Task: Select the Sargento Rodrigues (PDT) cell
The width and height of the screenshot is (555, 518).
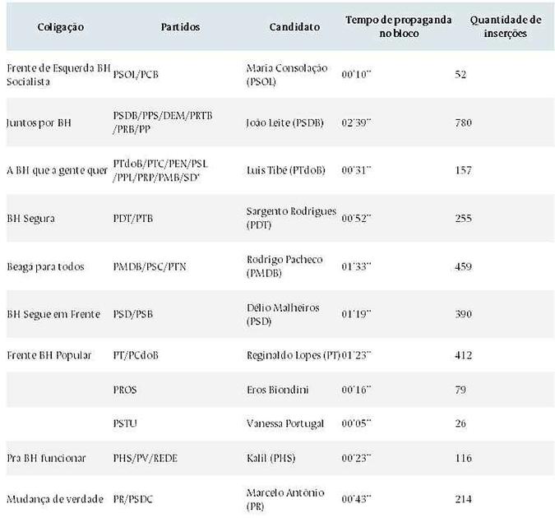Action: point(291,218)
